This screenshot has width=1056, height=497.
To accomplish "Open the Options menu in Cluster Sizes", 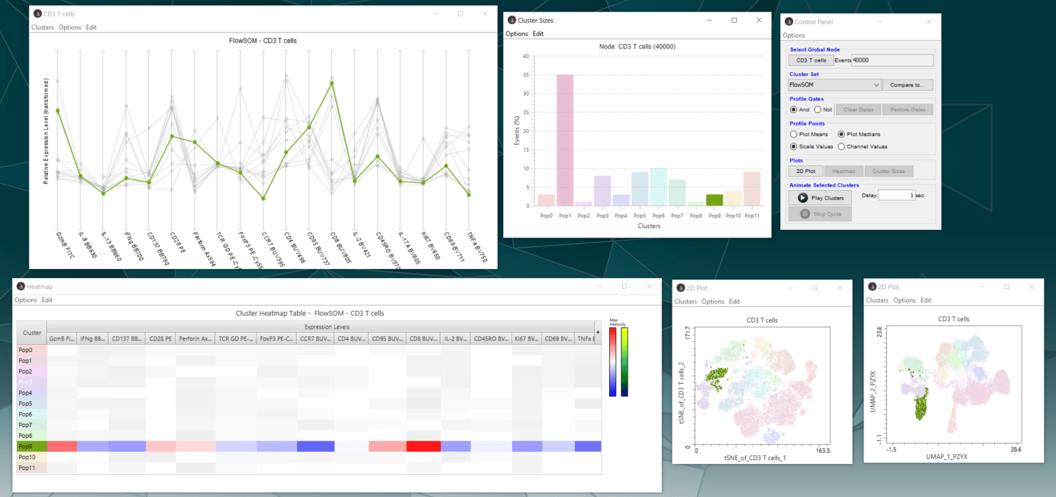I will [516, 33].
